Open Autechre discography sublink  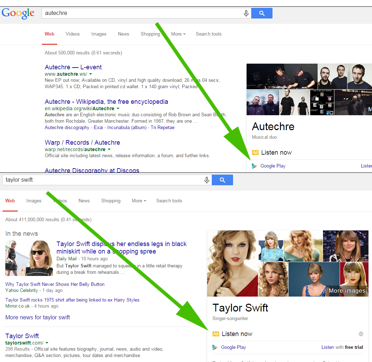coord(67,127)
